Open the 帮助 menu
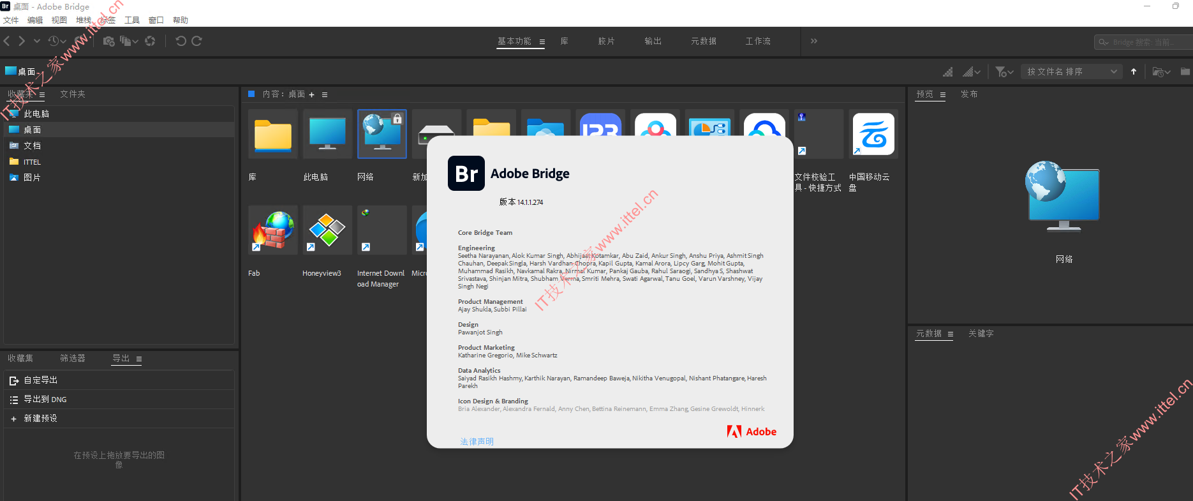 [x=181, y=20]
